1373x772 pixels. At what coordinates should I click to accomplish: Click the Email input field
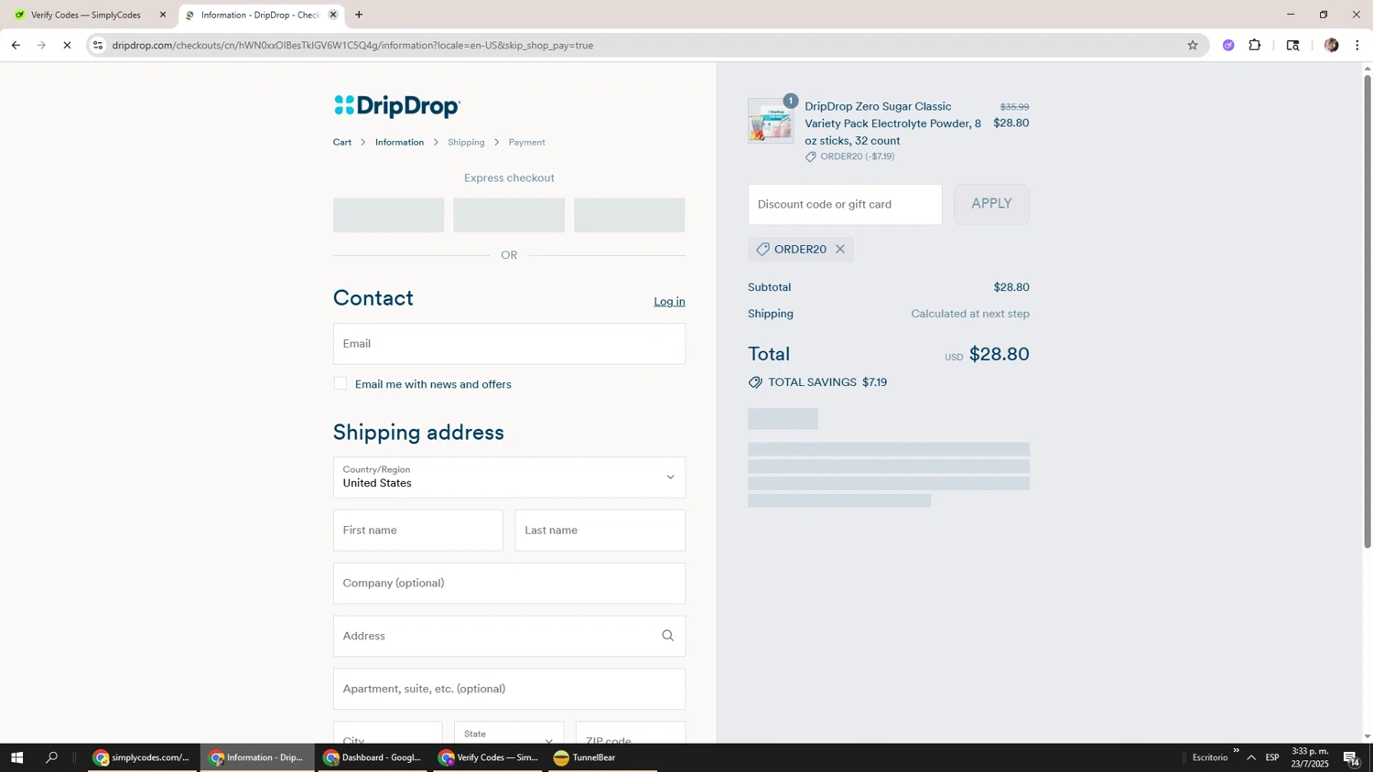click(x=509, y=344)
